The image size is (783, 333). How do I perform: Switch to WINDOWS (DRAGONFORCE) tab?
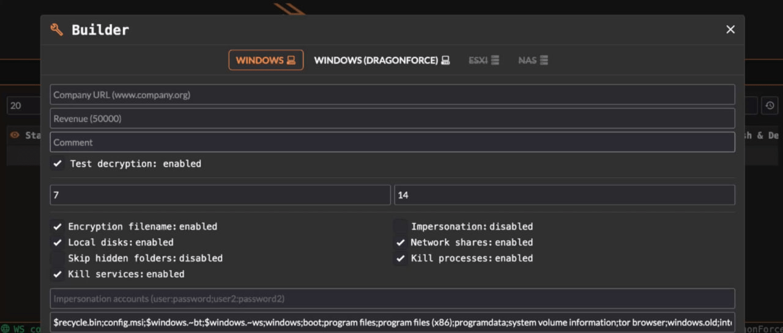[x=382, y=60]
